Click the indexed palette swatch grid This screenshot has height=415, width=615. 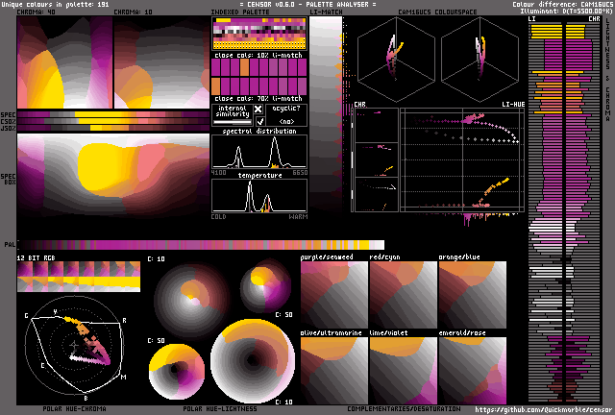click(x=258, y=37)
